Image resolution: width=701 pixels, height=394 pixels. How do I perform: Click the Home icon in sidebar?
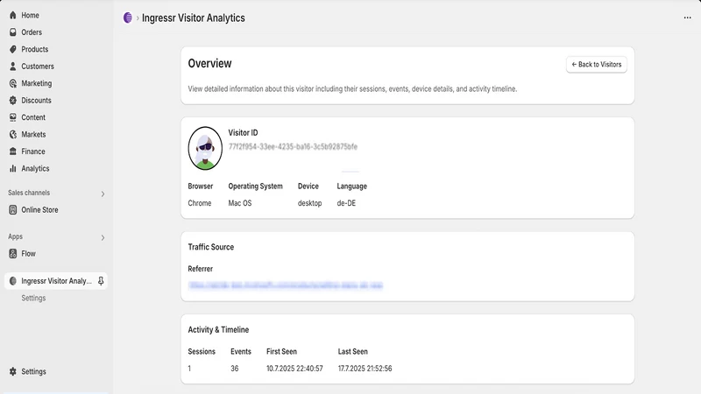(x=12, y=15)
